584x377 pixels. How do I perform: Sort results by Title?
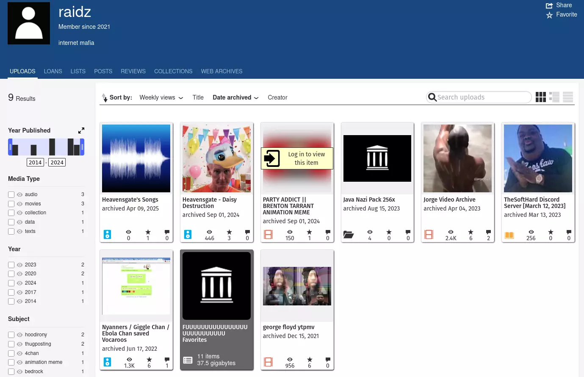coord(198,97)
